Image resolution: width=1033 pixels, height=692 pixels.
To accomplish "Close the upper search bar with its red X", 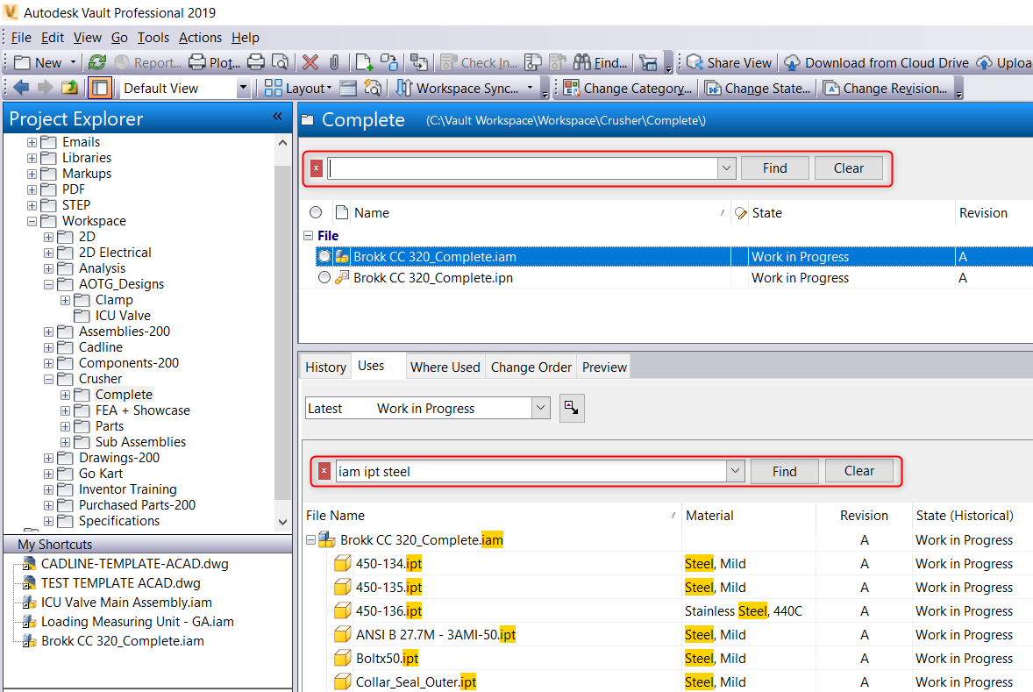I will click(317, 168).
